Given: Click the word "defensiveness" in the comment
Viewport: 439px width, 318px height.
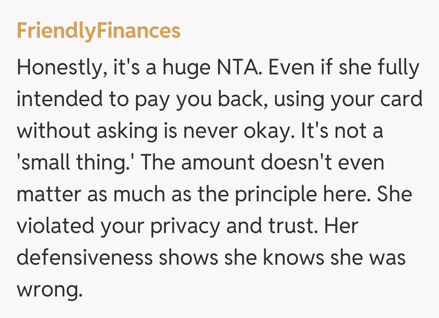Looking at the screenshot, I should [x=85, y=258].
